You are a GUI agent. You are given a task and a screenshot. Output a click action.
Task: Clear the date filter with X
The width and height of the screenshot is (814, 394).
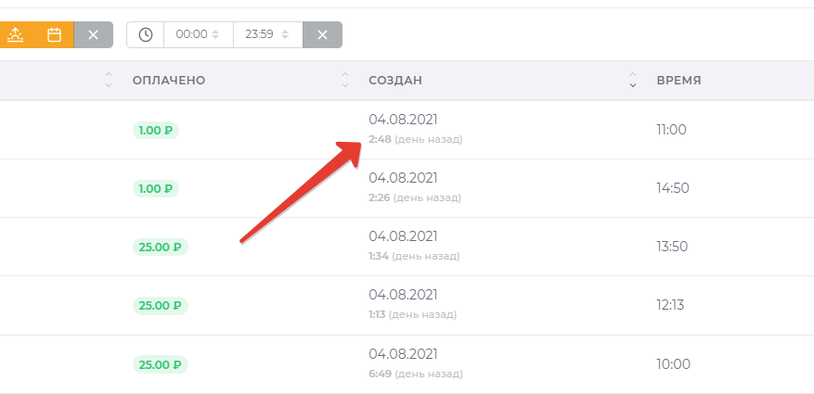pyautogui.click(x=93, y=35)
